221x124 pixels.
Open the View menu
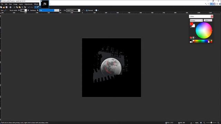coord(10,4)
